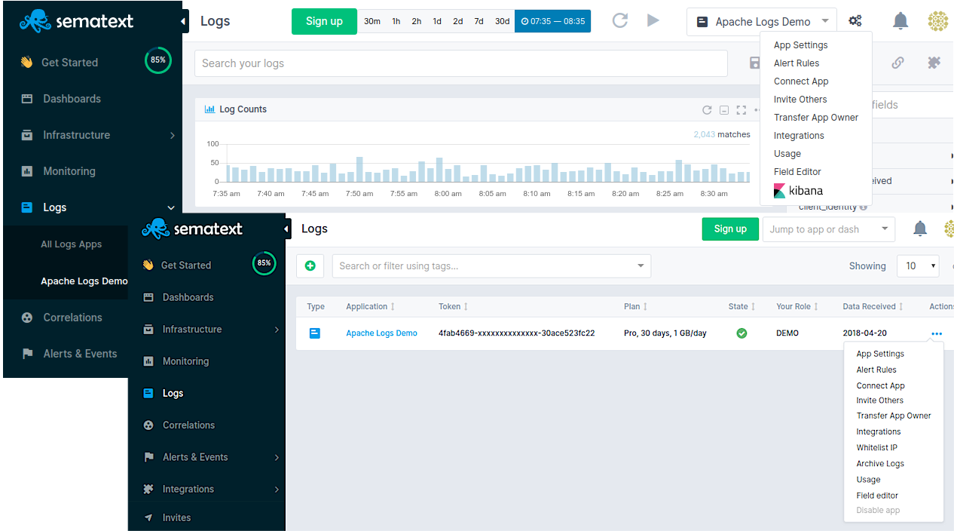The image size is (954, 531).
Task: Click the Sematext octopus logo in the upper sidebar
Action: (x=36, y=21)
